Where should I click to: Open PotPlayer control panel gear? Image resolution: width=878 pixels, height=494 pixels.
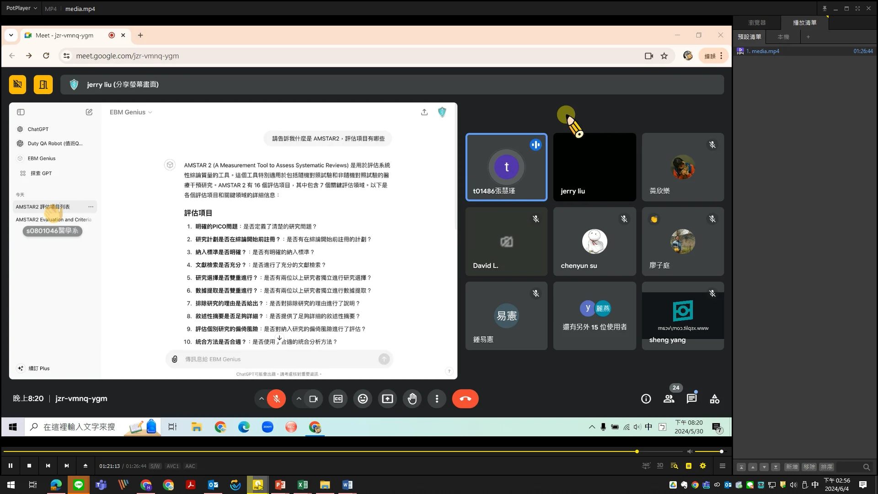pos(703,466)
